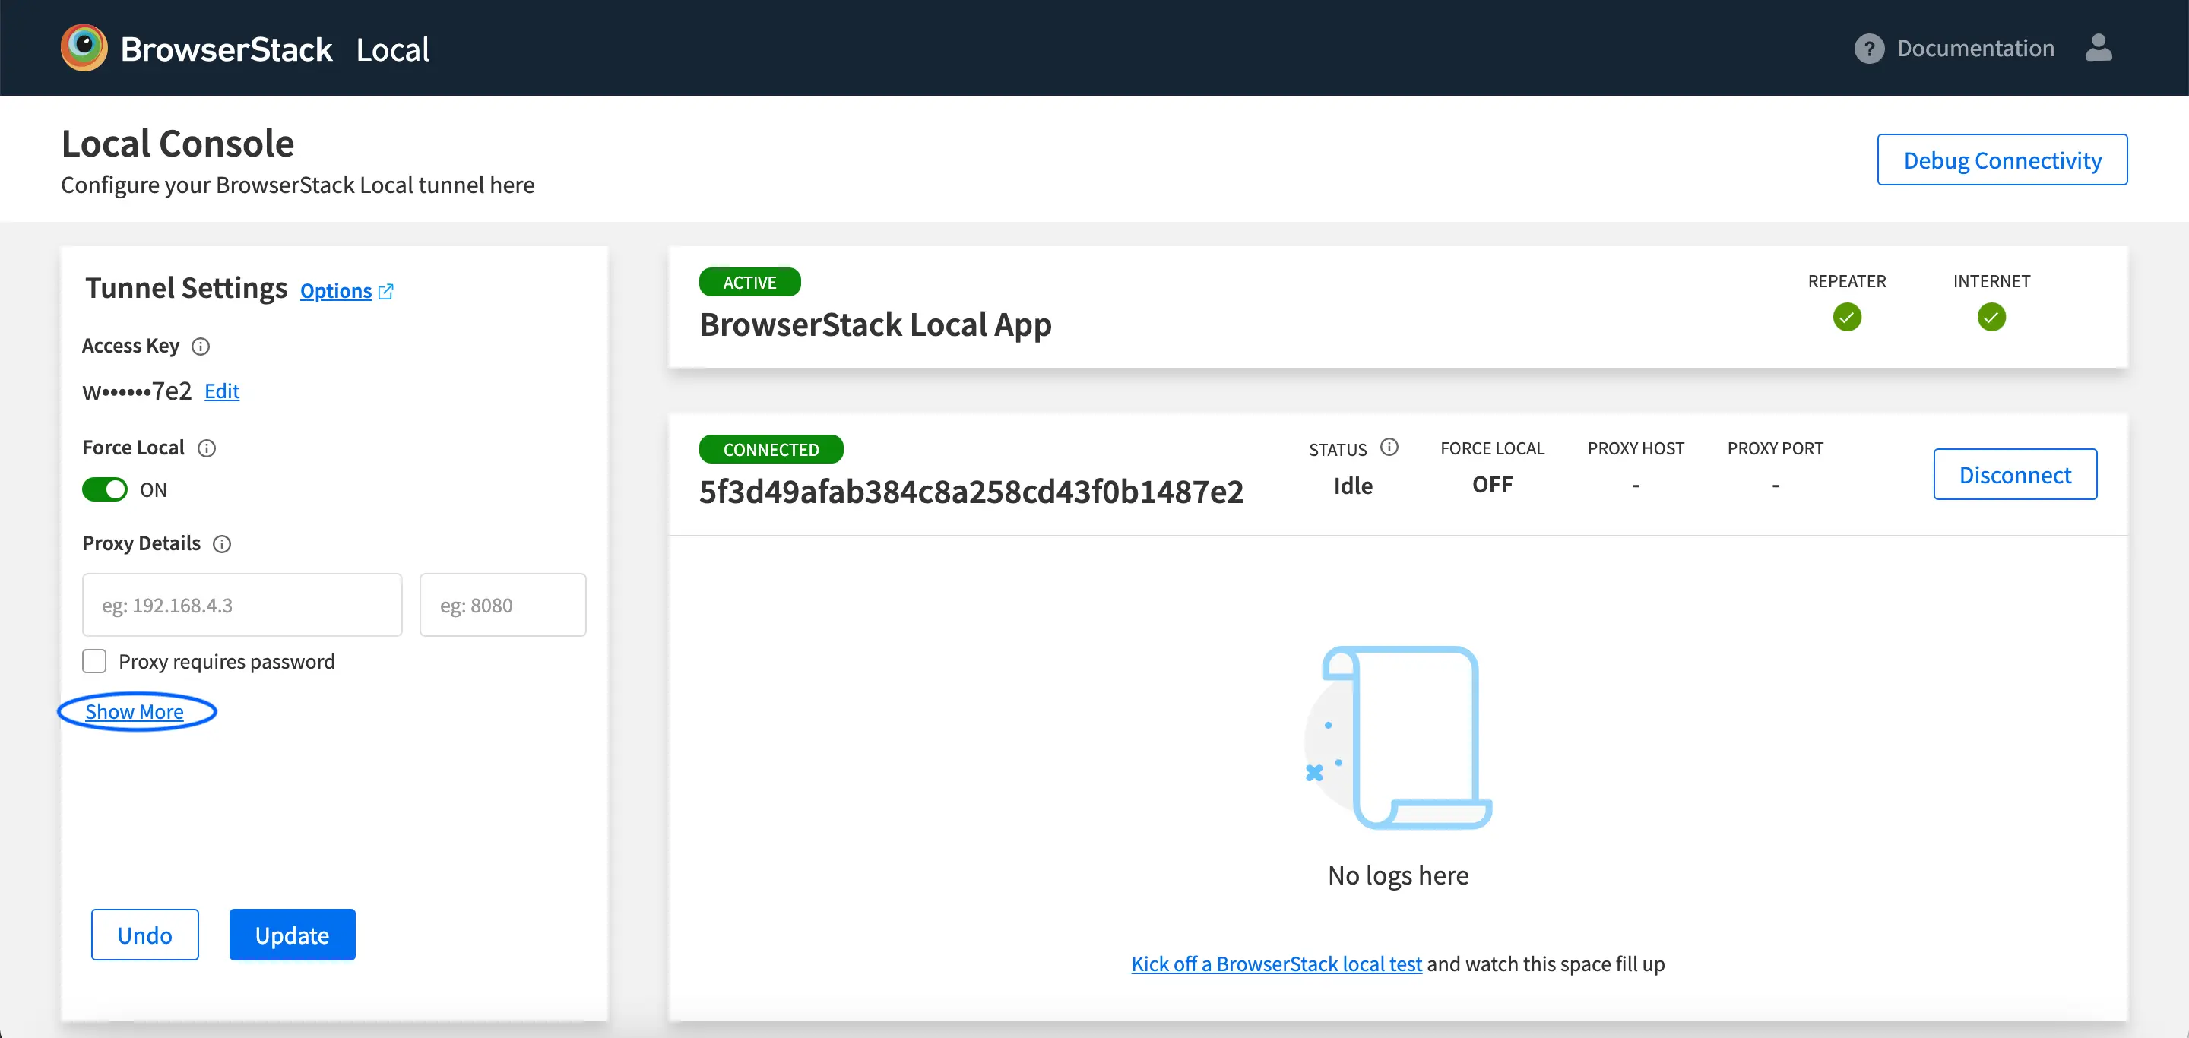Click the BrowserStack logo icon
The height and width of the screenshot is (1038, 2189).
[x=84, y=48]
